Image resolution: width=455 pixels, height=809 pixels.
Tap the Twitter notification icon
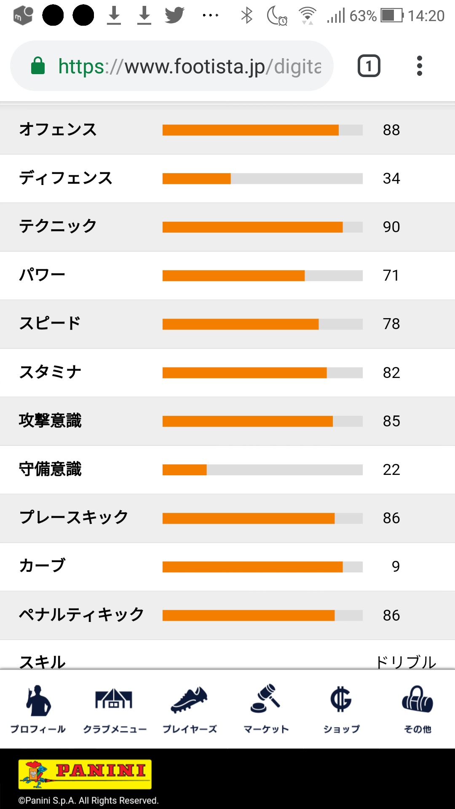click(174, 16)
